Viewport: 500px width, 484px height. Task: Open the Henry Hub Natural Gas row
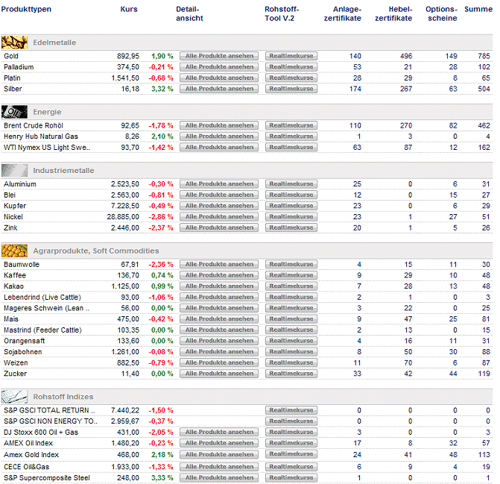[x=41, y=136]
